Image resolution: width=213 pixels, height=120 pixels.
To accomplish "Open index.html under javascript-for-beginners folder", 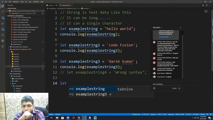I will click(16, 69).
